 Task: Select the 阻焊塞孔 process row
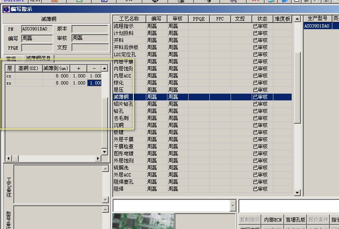202,182
